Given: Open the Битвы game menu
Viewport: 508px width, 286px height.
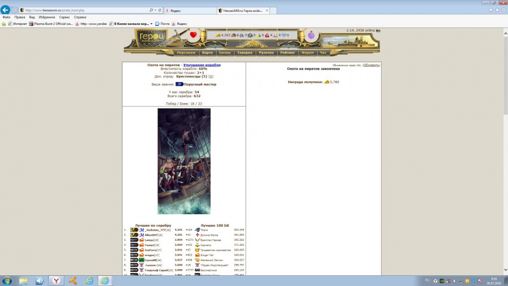Looking at the screenshot, I should point(225,53).
